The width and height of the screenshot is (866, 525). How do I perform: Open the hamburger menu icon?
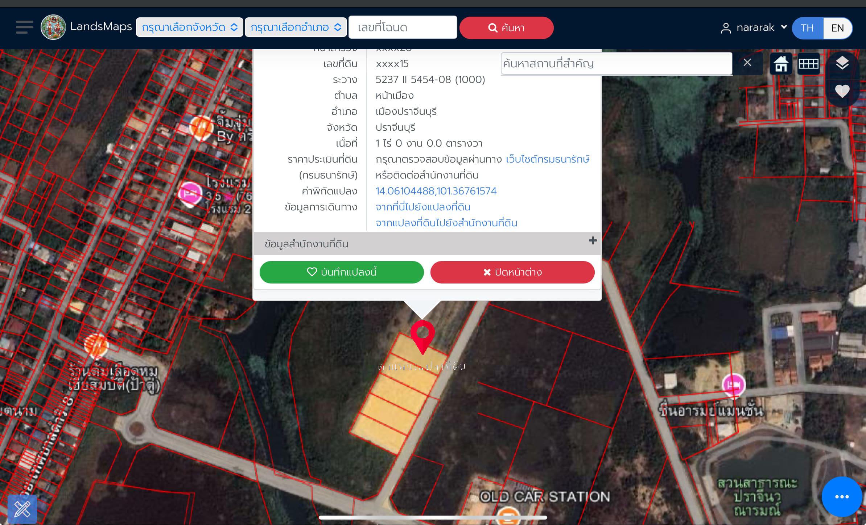click(x=25, y=27)
